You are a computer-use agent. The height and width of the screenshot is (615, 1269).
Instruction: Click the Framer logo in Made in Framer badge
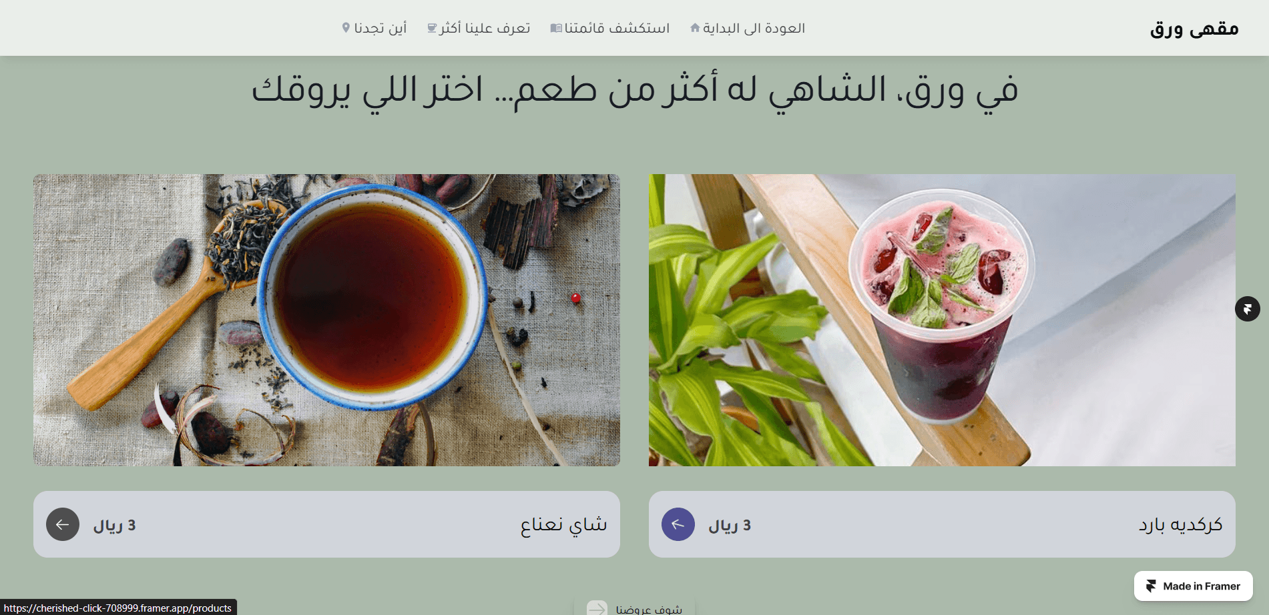coord(1151,586)
